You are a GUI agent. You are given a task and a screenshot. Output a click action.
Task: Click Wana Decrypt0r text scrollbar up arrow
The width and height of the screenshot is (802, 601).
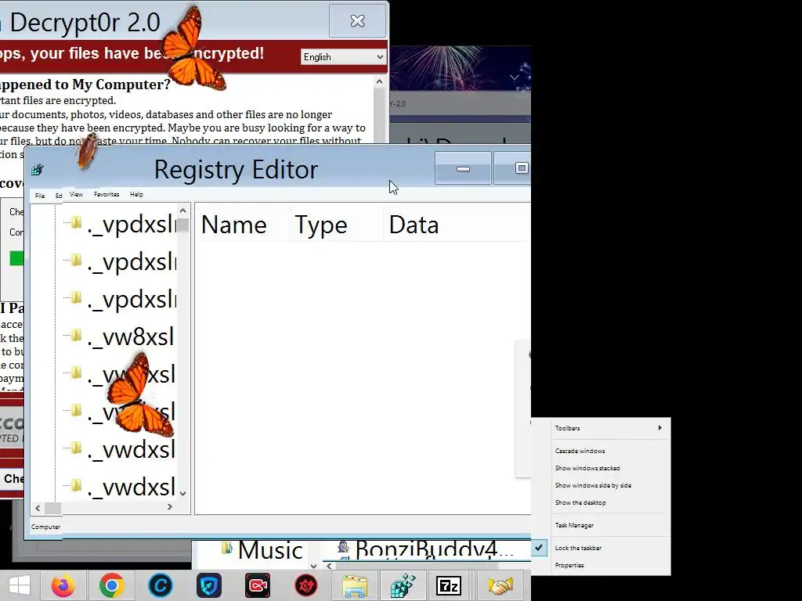click(379, 81)
